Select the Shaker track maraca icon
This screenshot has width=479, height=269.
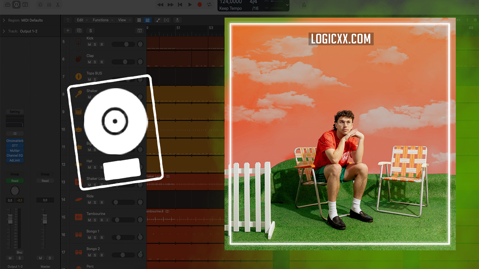point(79,94)
